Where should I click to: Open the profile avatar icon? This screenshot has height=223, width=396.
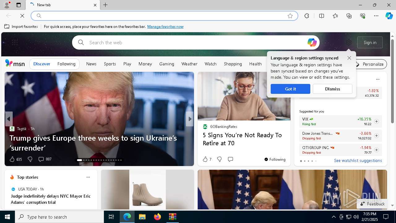click(x=7, y=5)
